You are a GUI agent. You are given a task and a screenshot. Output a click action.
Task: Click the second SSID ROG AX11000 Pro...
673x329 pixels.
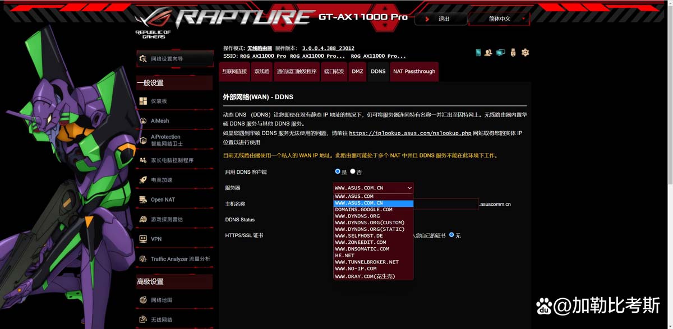click(x=317, y=56)
